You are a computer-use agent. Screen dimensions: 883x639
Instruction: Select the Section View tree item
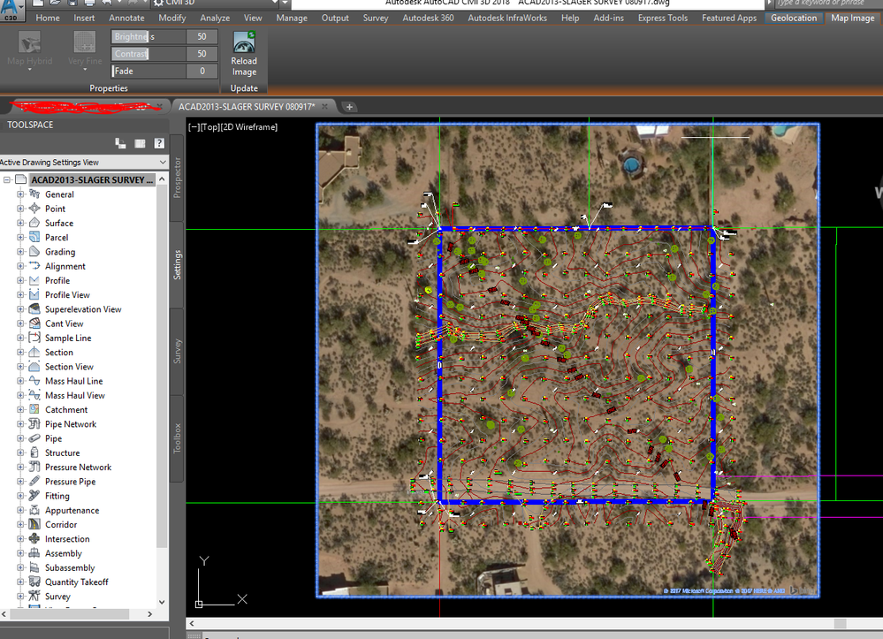(69, 367)
